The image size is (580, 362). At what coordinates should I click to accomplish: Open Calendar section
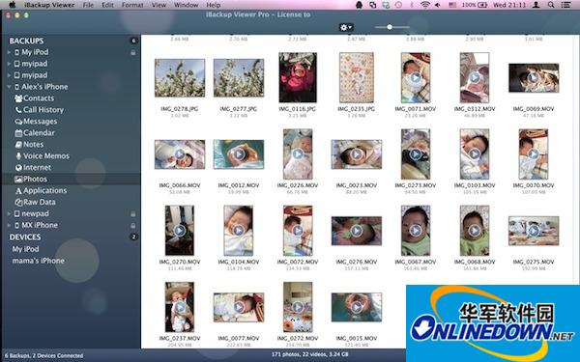(35, 132)
